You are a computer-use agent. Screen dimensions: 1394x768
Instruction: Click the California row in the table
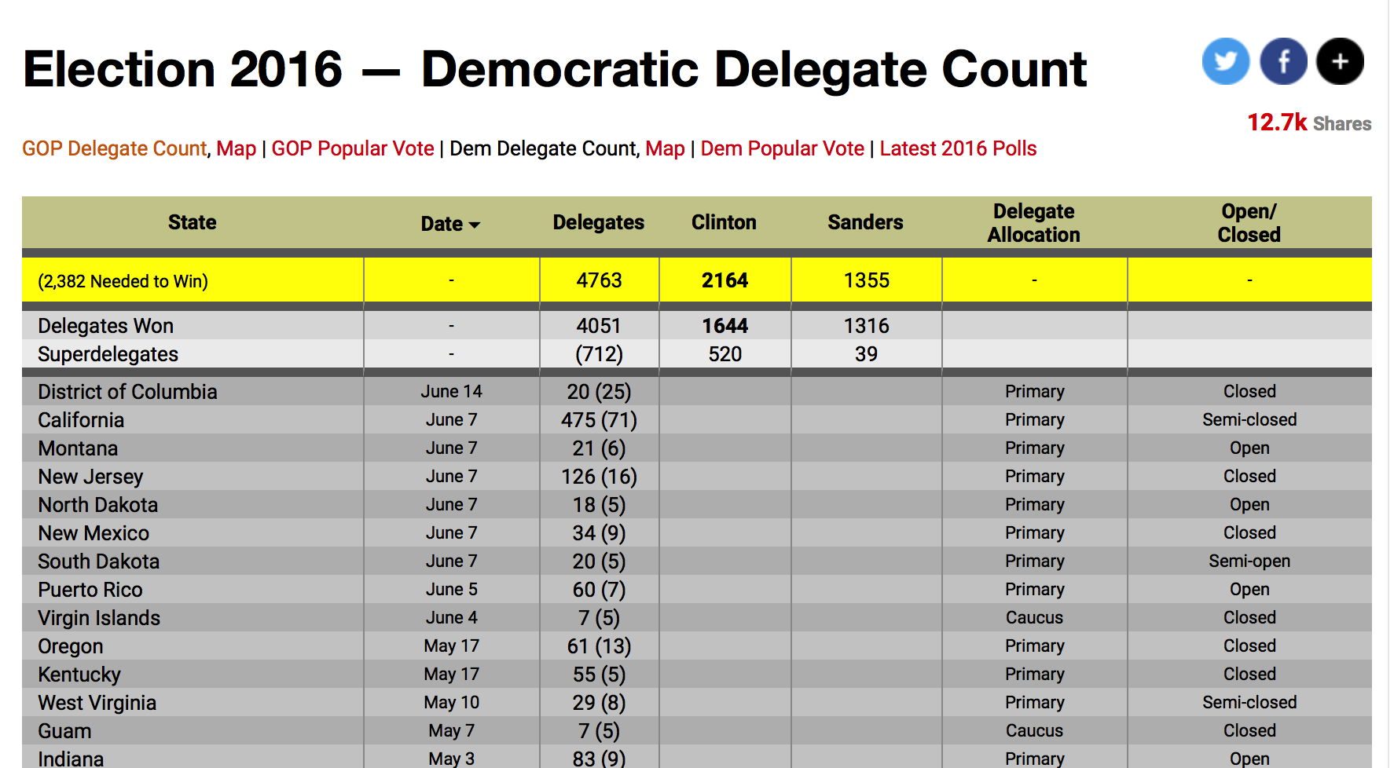pyautogui.click(x=81, y=420)
